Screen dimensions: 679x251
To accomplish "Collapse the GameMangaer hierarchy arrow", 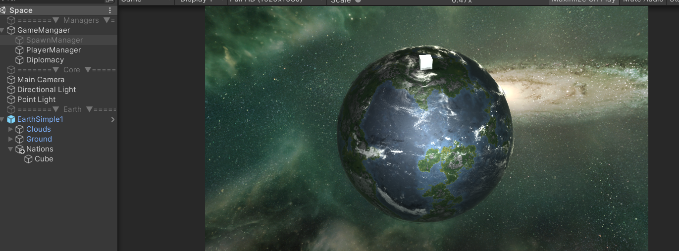I will coord(2,30).
